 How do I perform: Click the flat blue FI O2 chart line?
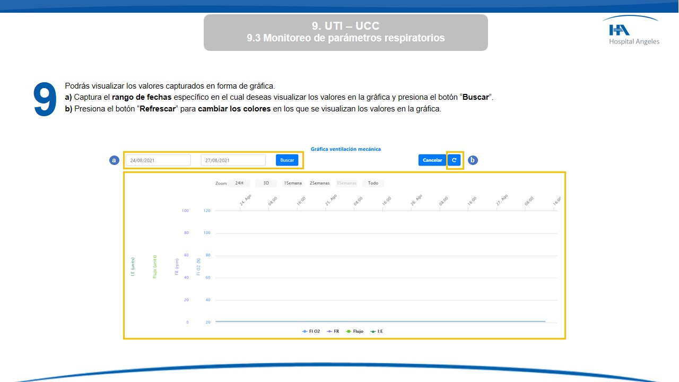pos(380,321)
